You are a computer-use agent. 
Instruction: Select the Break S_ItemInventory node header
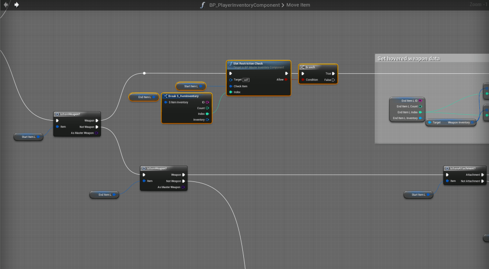tap(183, 96)
